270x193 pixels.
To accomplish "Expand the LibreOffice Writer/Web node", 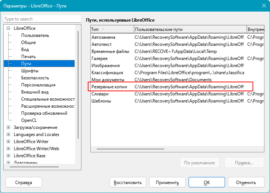I will [x=8, y=149].
